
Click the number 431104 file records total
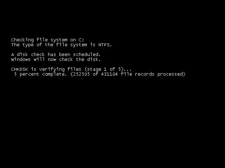coord(109,74)
